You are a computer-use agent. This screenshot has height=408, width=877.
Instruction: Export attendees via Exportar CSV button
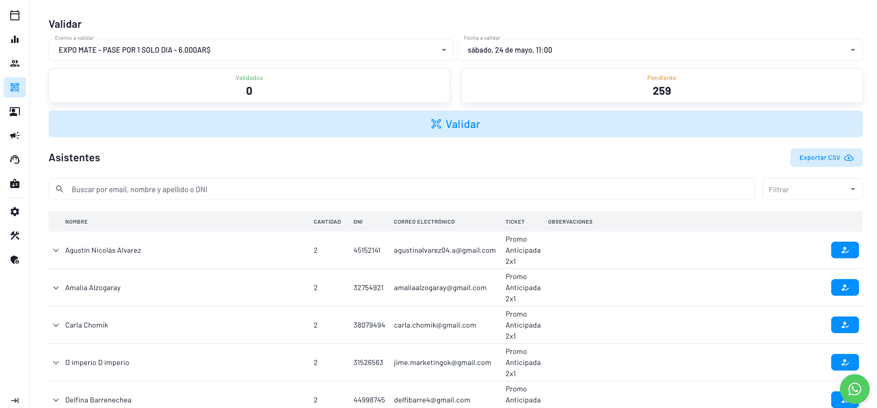(x=826, y=158)
